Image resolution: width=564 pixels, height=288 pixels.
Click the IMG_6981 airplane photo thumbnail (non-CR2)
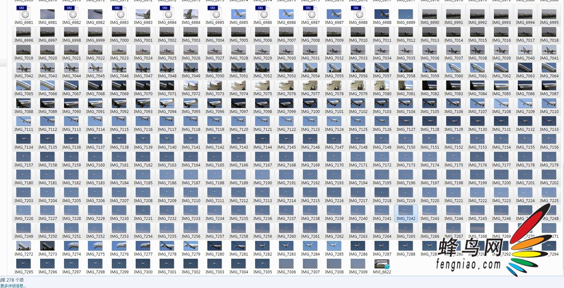pyautogui.click(x=47, y=14)
